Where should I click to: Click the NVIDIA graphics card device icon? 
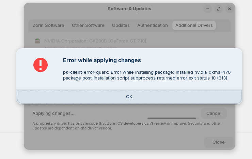pyautogui.click(x=37, y=41)
